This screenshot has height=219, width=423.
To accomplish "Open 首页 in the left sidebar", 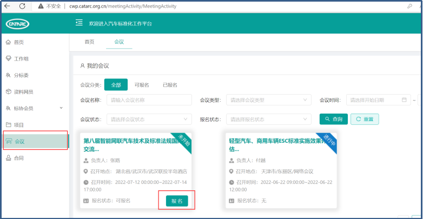I will point(18,42).
